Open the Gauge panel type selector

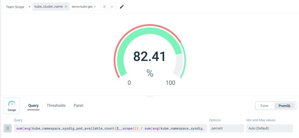coord(12,106)
